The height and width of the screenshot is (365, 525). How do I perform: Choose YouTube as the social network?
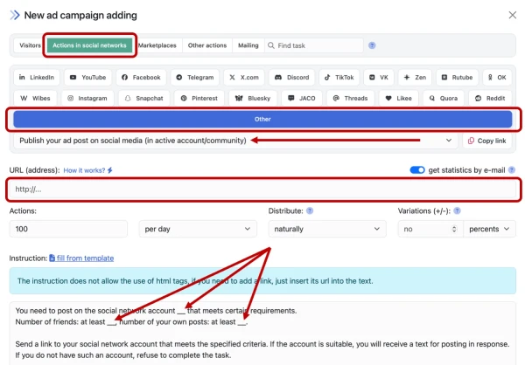click(x=89, y=77)
